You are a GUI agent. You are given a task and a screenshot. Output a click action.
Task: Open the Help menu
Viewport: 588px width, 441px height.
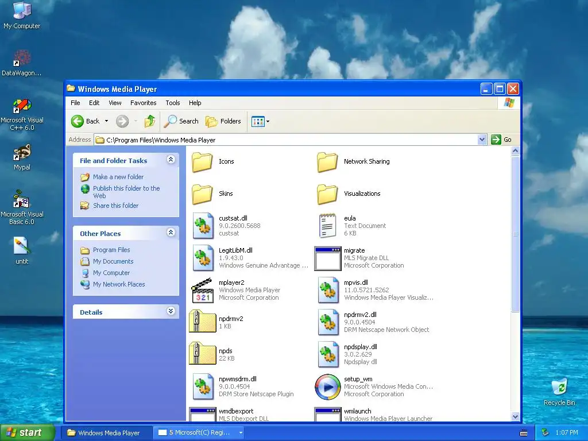195,103
